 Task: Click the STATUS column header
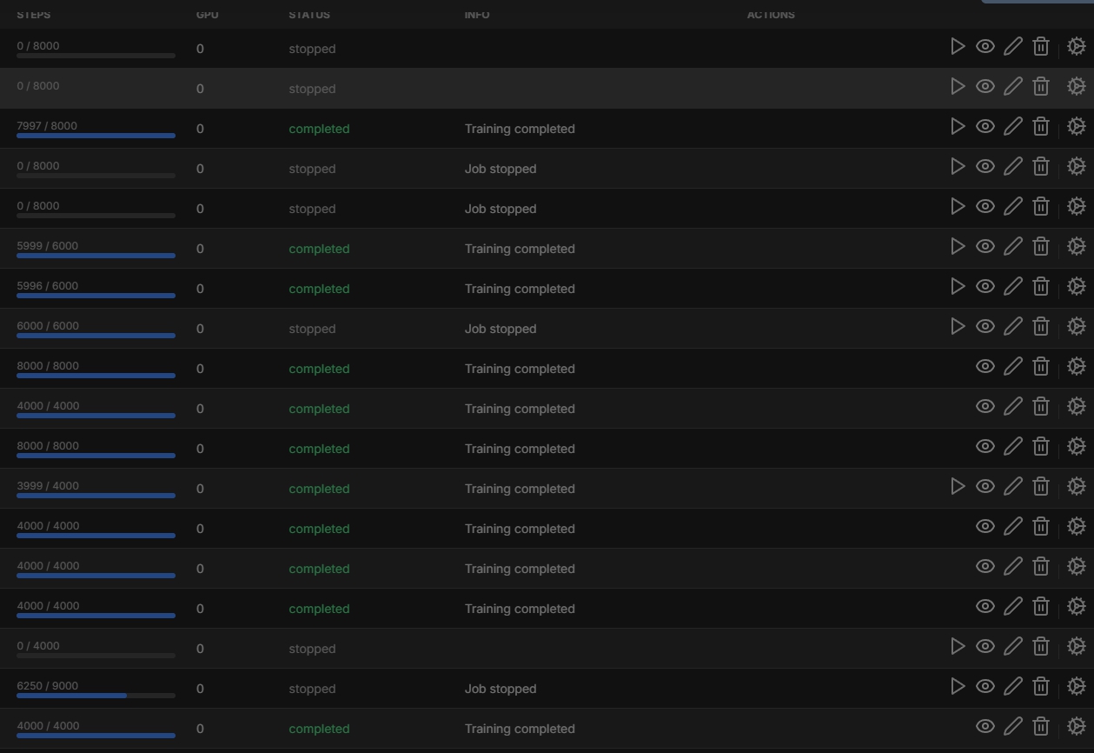click(309, 15)
